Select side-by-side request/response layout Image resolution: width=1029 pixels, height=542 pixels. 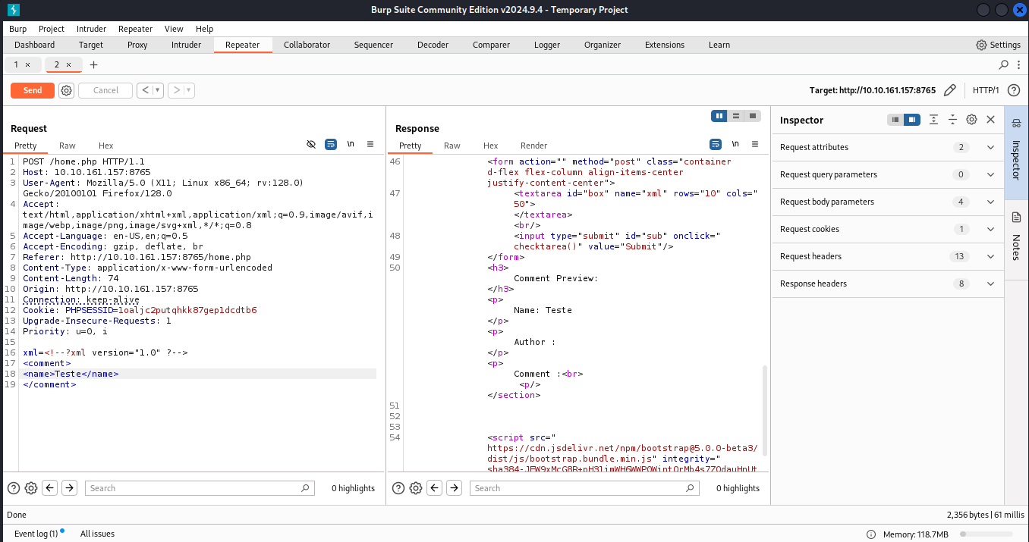[x=719, y=116]
